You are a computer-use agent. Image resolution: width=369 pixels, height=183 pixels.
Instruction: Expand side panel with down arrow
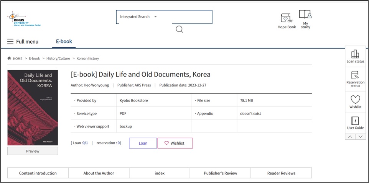click(361, 137)
